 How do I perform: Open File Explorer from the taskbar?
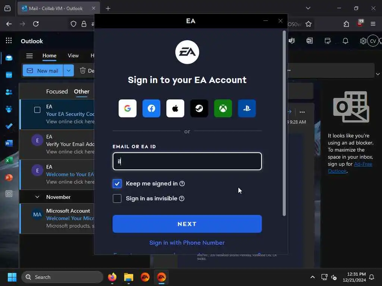point(129,277)
